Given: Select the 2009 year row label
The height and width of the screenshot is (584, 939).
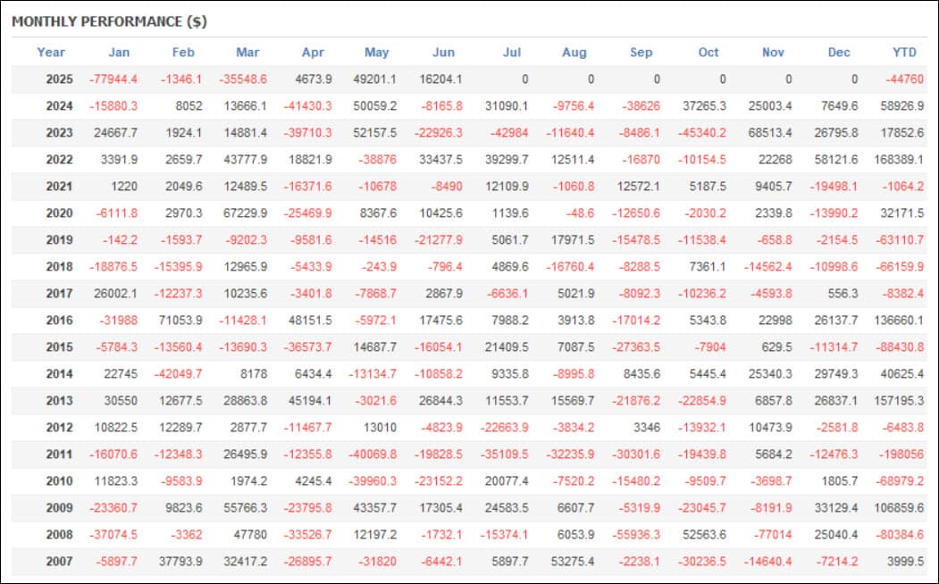Looking at the screenshot, I should [x=59, y=508].
